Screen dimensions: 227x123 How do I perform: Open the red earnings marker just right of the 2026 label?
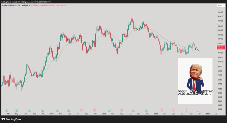click(x=161, y=110)
